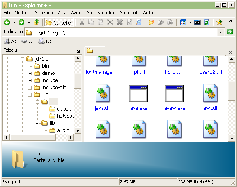237x187 pixels.
Task: Open the Vista menu
Action: pyautogui.click(x=62, y=13)
